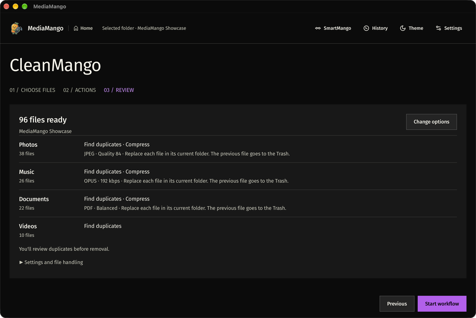The width and height of the screenshot is (476, 318).
Task: Click 'MediaMango Showcase' under files ready
Action: [x=45, y=131]
